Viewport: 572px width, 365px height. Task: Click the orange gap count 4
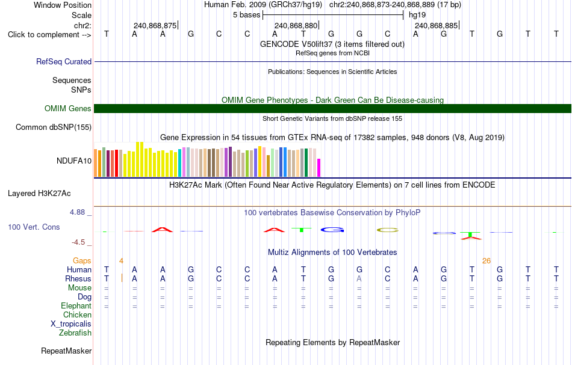[121, 261]
